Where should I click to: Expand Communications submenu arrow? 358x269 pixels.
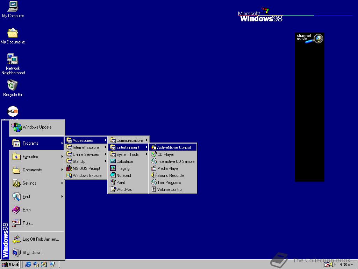tap(146, 140)
